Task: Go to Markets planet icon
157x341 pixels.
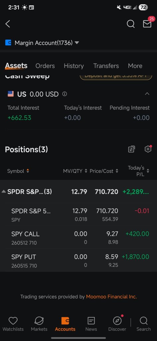Action: (39, 324)
